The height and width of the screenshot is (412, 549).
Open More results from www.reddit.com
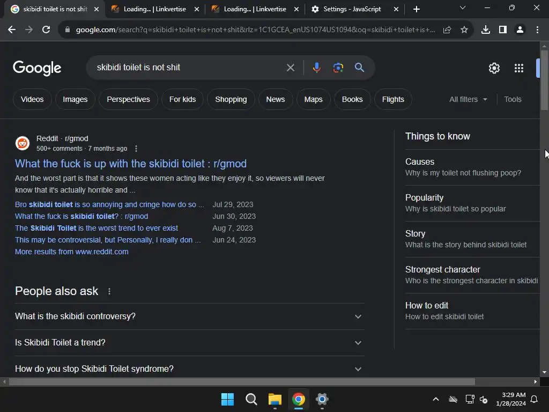point(72,252)
